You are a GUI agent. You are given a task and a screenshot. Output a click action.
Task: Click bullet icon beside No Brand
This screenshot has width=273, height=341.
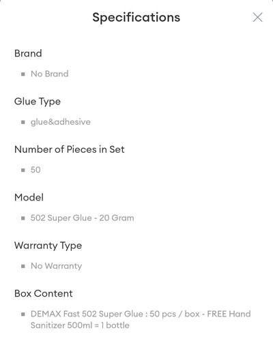(23, 74)
